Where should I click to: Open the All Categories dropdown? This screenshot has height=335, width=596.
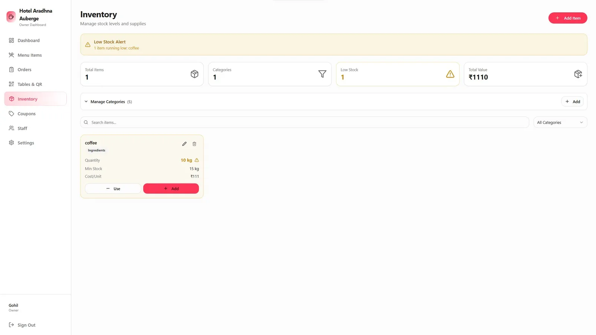click(x=560, y=122)
